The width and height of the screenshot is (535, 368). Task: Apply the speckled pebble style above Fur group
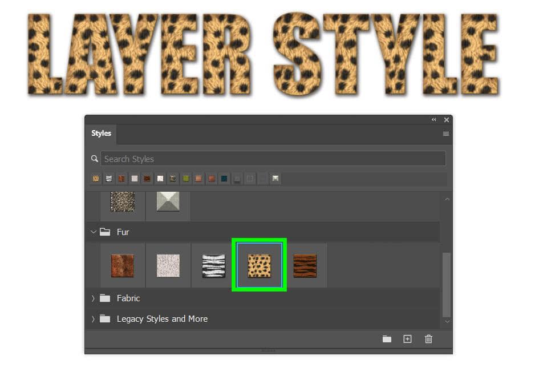tap(123, 202)
